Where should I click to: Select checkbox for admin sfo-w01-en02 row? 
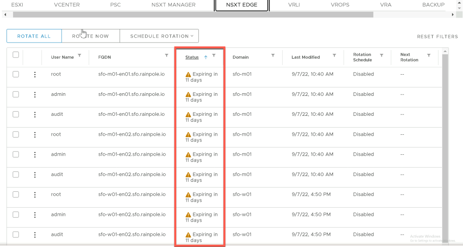[16, 214]
